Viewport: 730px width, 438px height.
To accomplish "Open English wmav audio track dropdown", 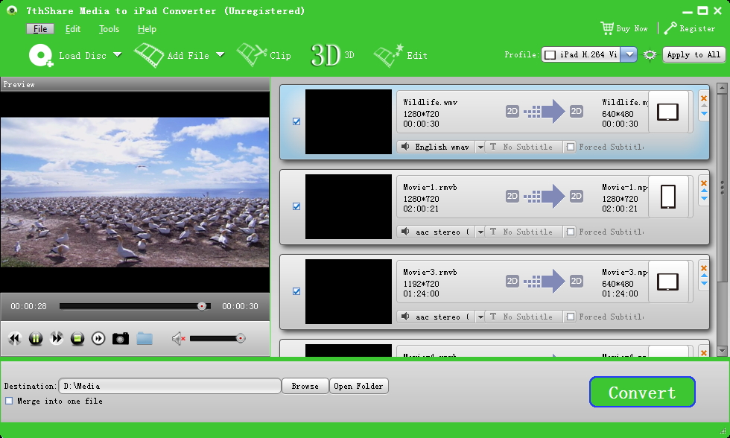I will click(480, 147).
